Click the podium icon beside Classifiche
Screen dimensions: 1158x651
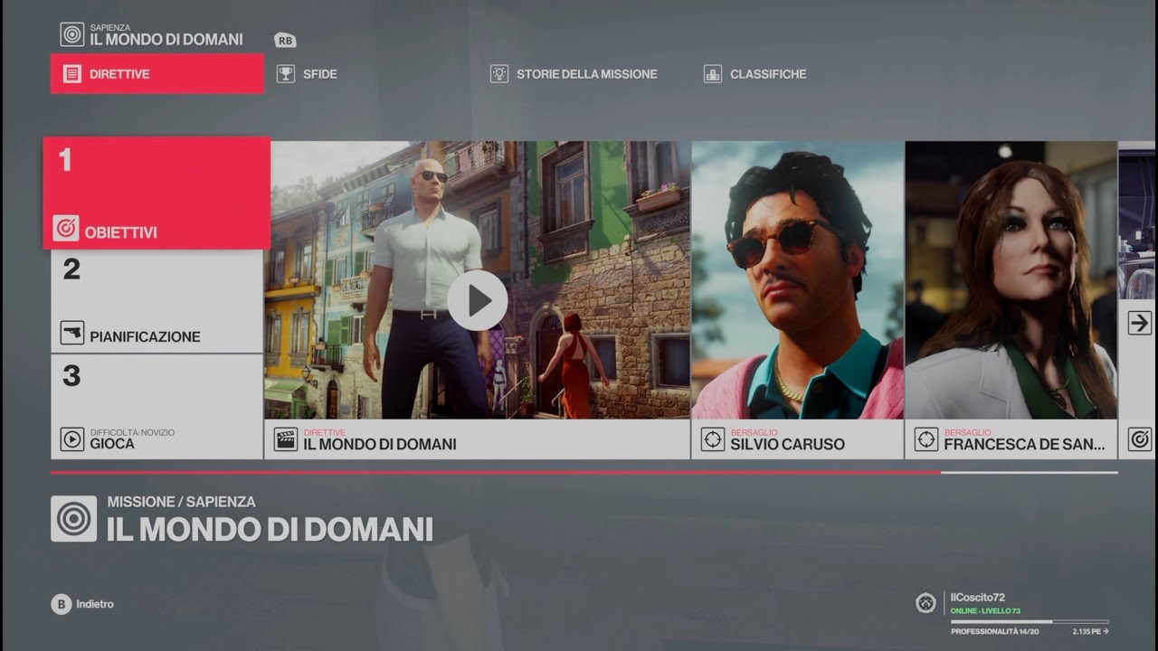[713, 74]
